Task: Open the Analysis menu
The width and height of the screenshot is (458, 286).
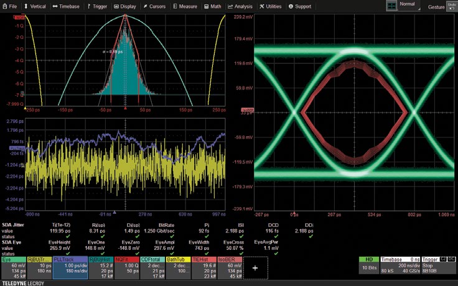Action: pos(240,6)
